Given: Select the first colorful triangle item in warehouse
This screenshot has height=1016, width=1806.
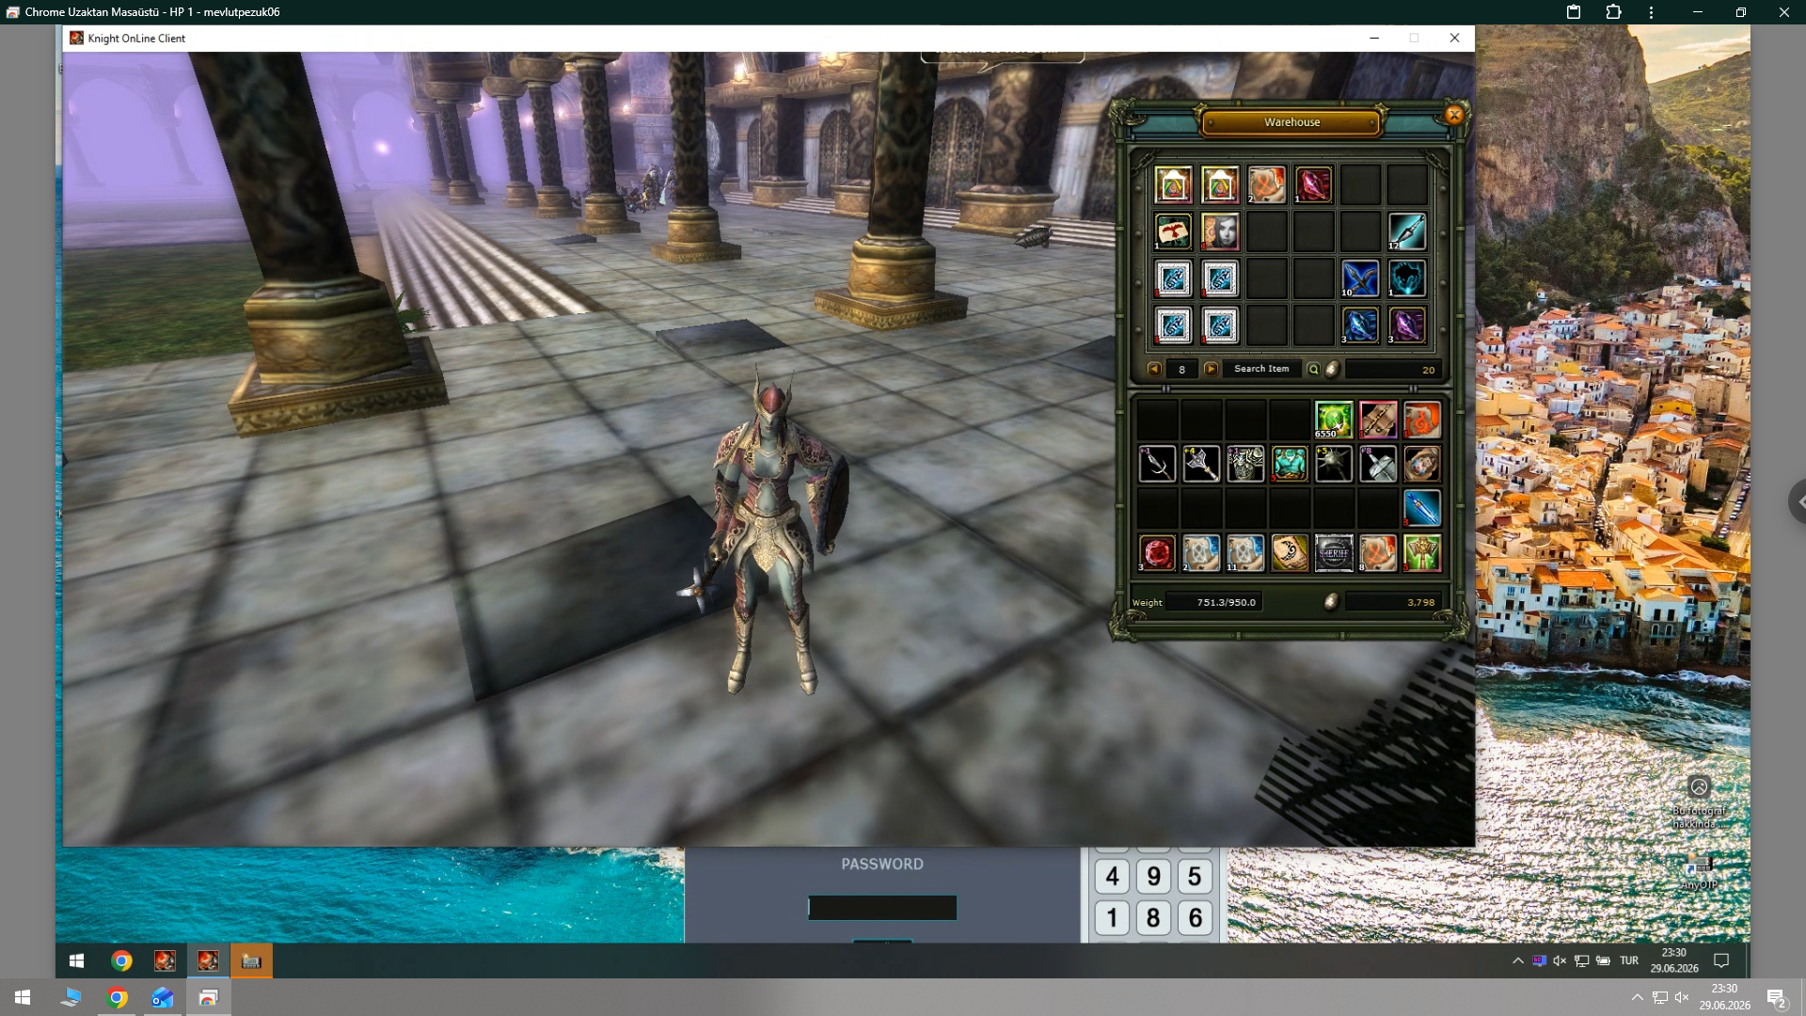Looking at the screenshot, I should click(1173, 184).
